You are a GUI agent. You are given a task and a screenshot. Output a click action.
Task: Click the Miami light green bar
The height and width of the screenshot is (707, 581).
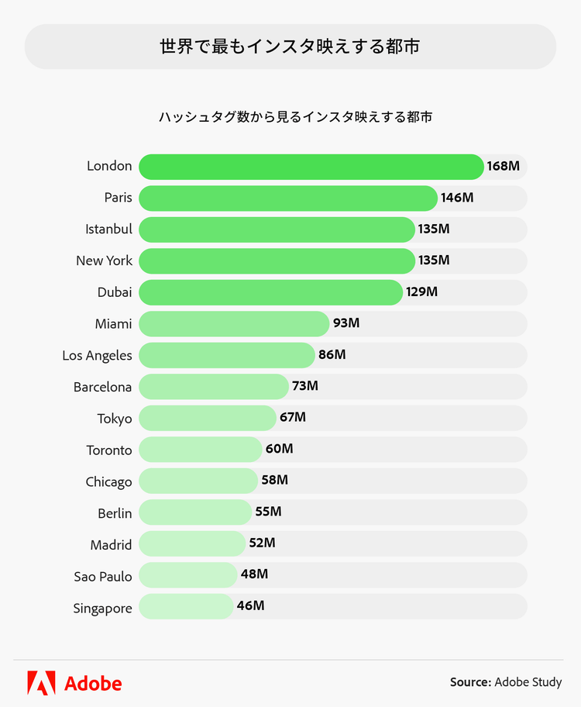click(233, 324)
